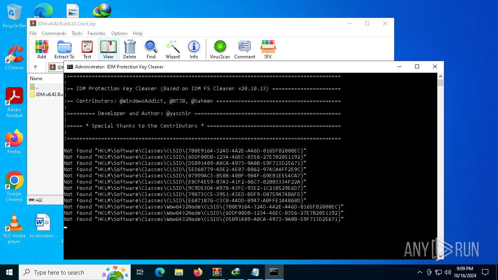Click the WinRAR title bar app icon
Image resolution: width=498 pixels, height=280 pixels.
33,23
